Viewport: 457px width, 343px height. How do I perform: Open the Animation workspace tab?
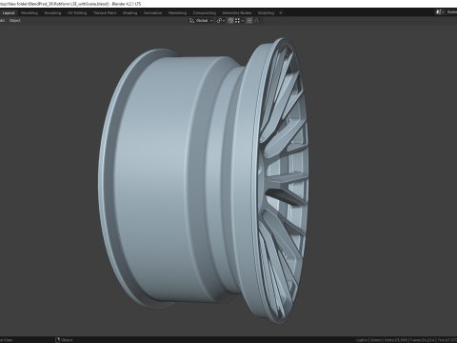point(152,13)
